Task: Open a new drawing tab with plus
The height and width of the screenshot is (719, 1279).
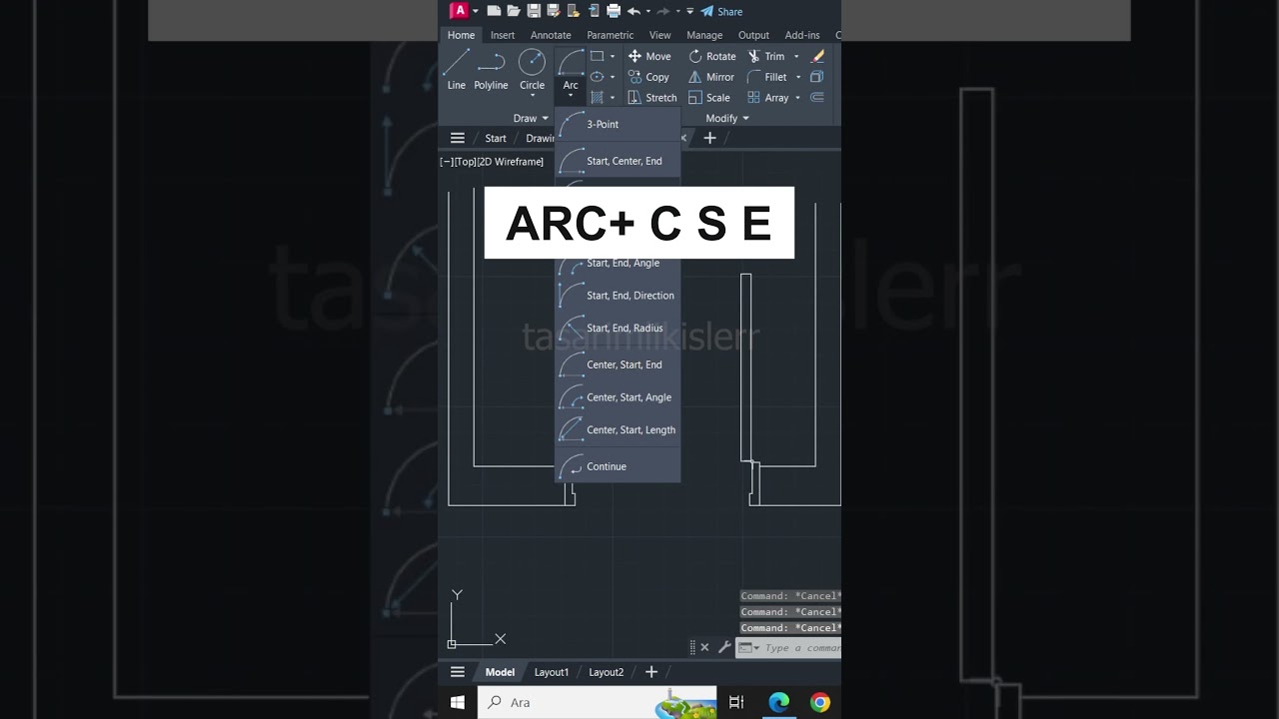Action: click(x=710, y=138)
